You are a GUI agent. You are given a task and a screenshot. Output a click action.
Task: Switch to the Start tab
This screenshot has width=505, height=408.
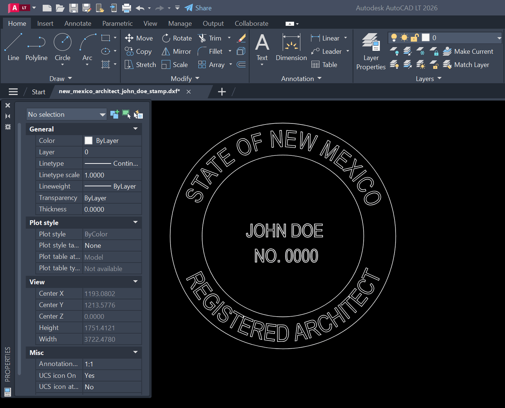(x=39, y=92)
